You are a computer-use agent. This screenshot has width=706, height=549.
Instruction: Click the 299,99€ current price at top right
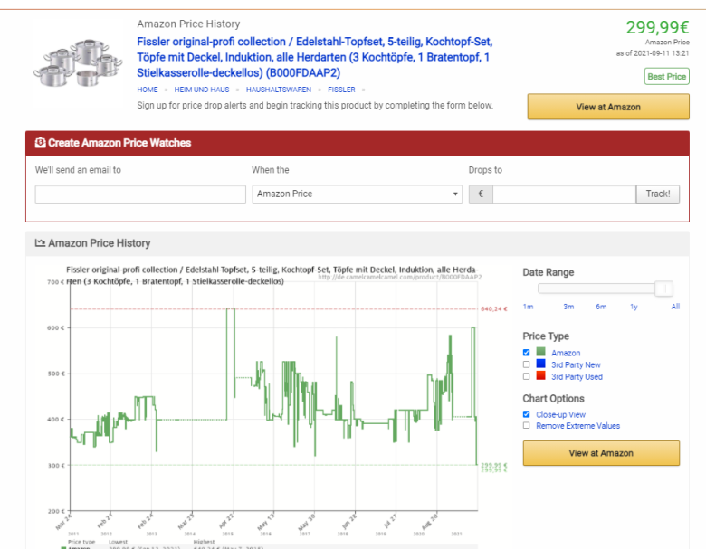[x=657, y=27]
